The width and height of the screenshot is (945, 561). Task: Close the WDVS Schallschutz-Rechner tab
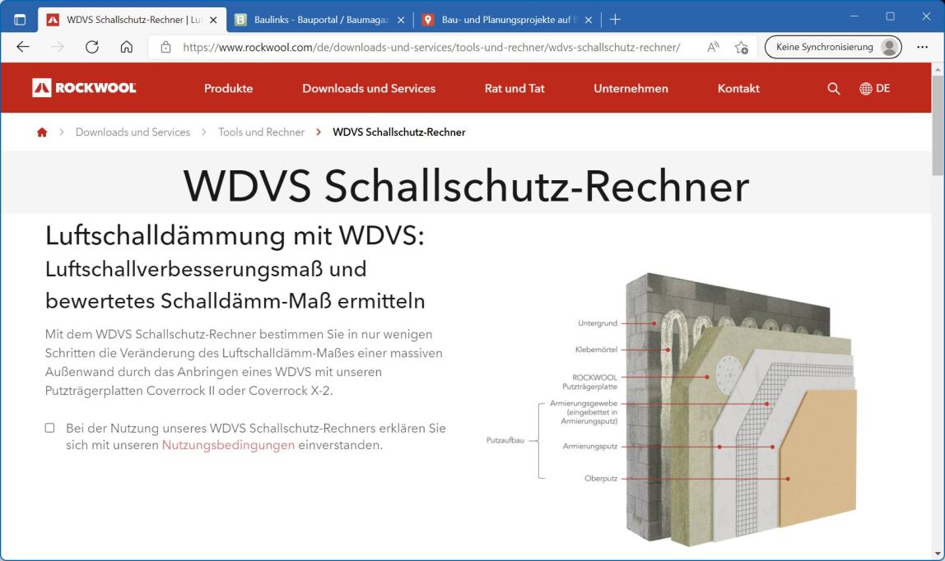pos(213,20)
